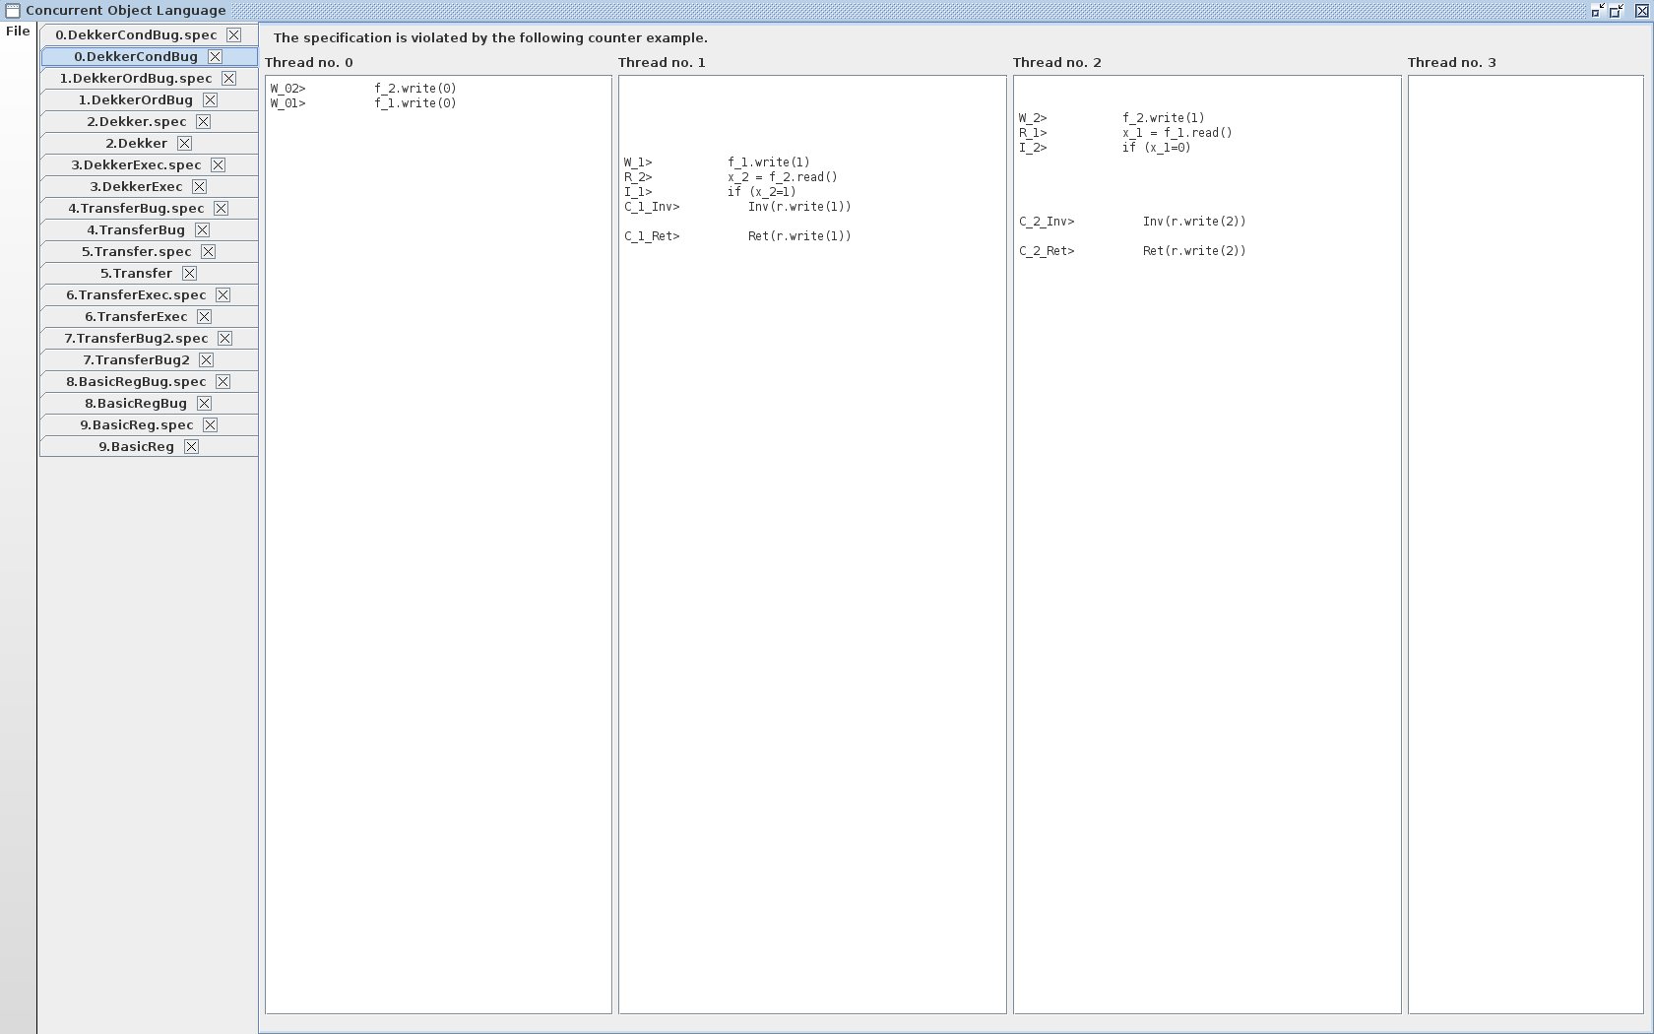Click the Thread no. 1 header label
Screen dimensions: 1654x1034
(662, 62)
